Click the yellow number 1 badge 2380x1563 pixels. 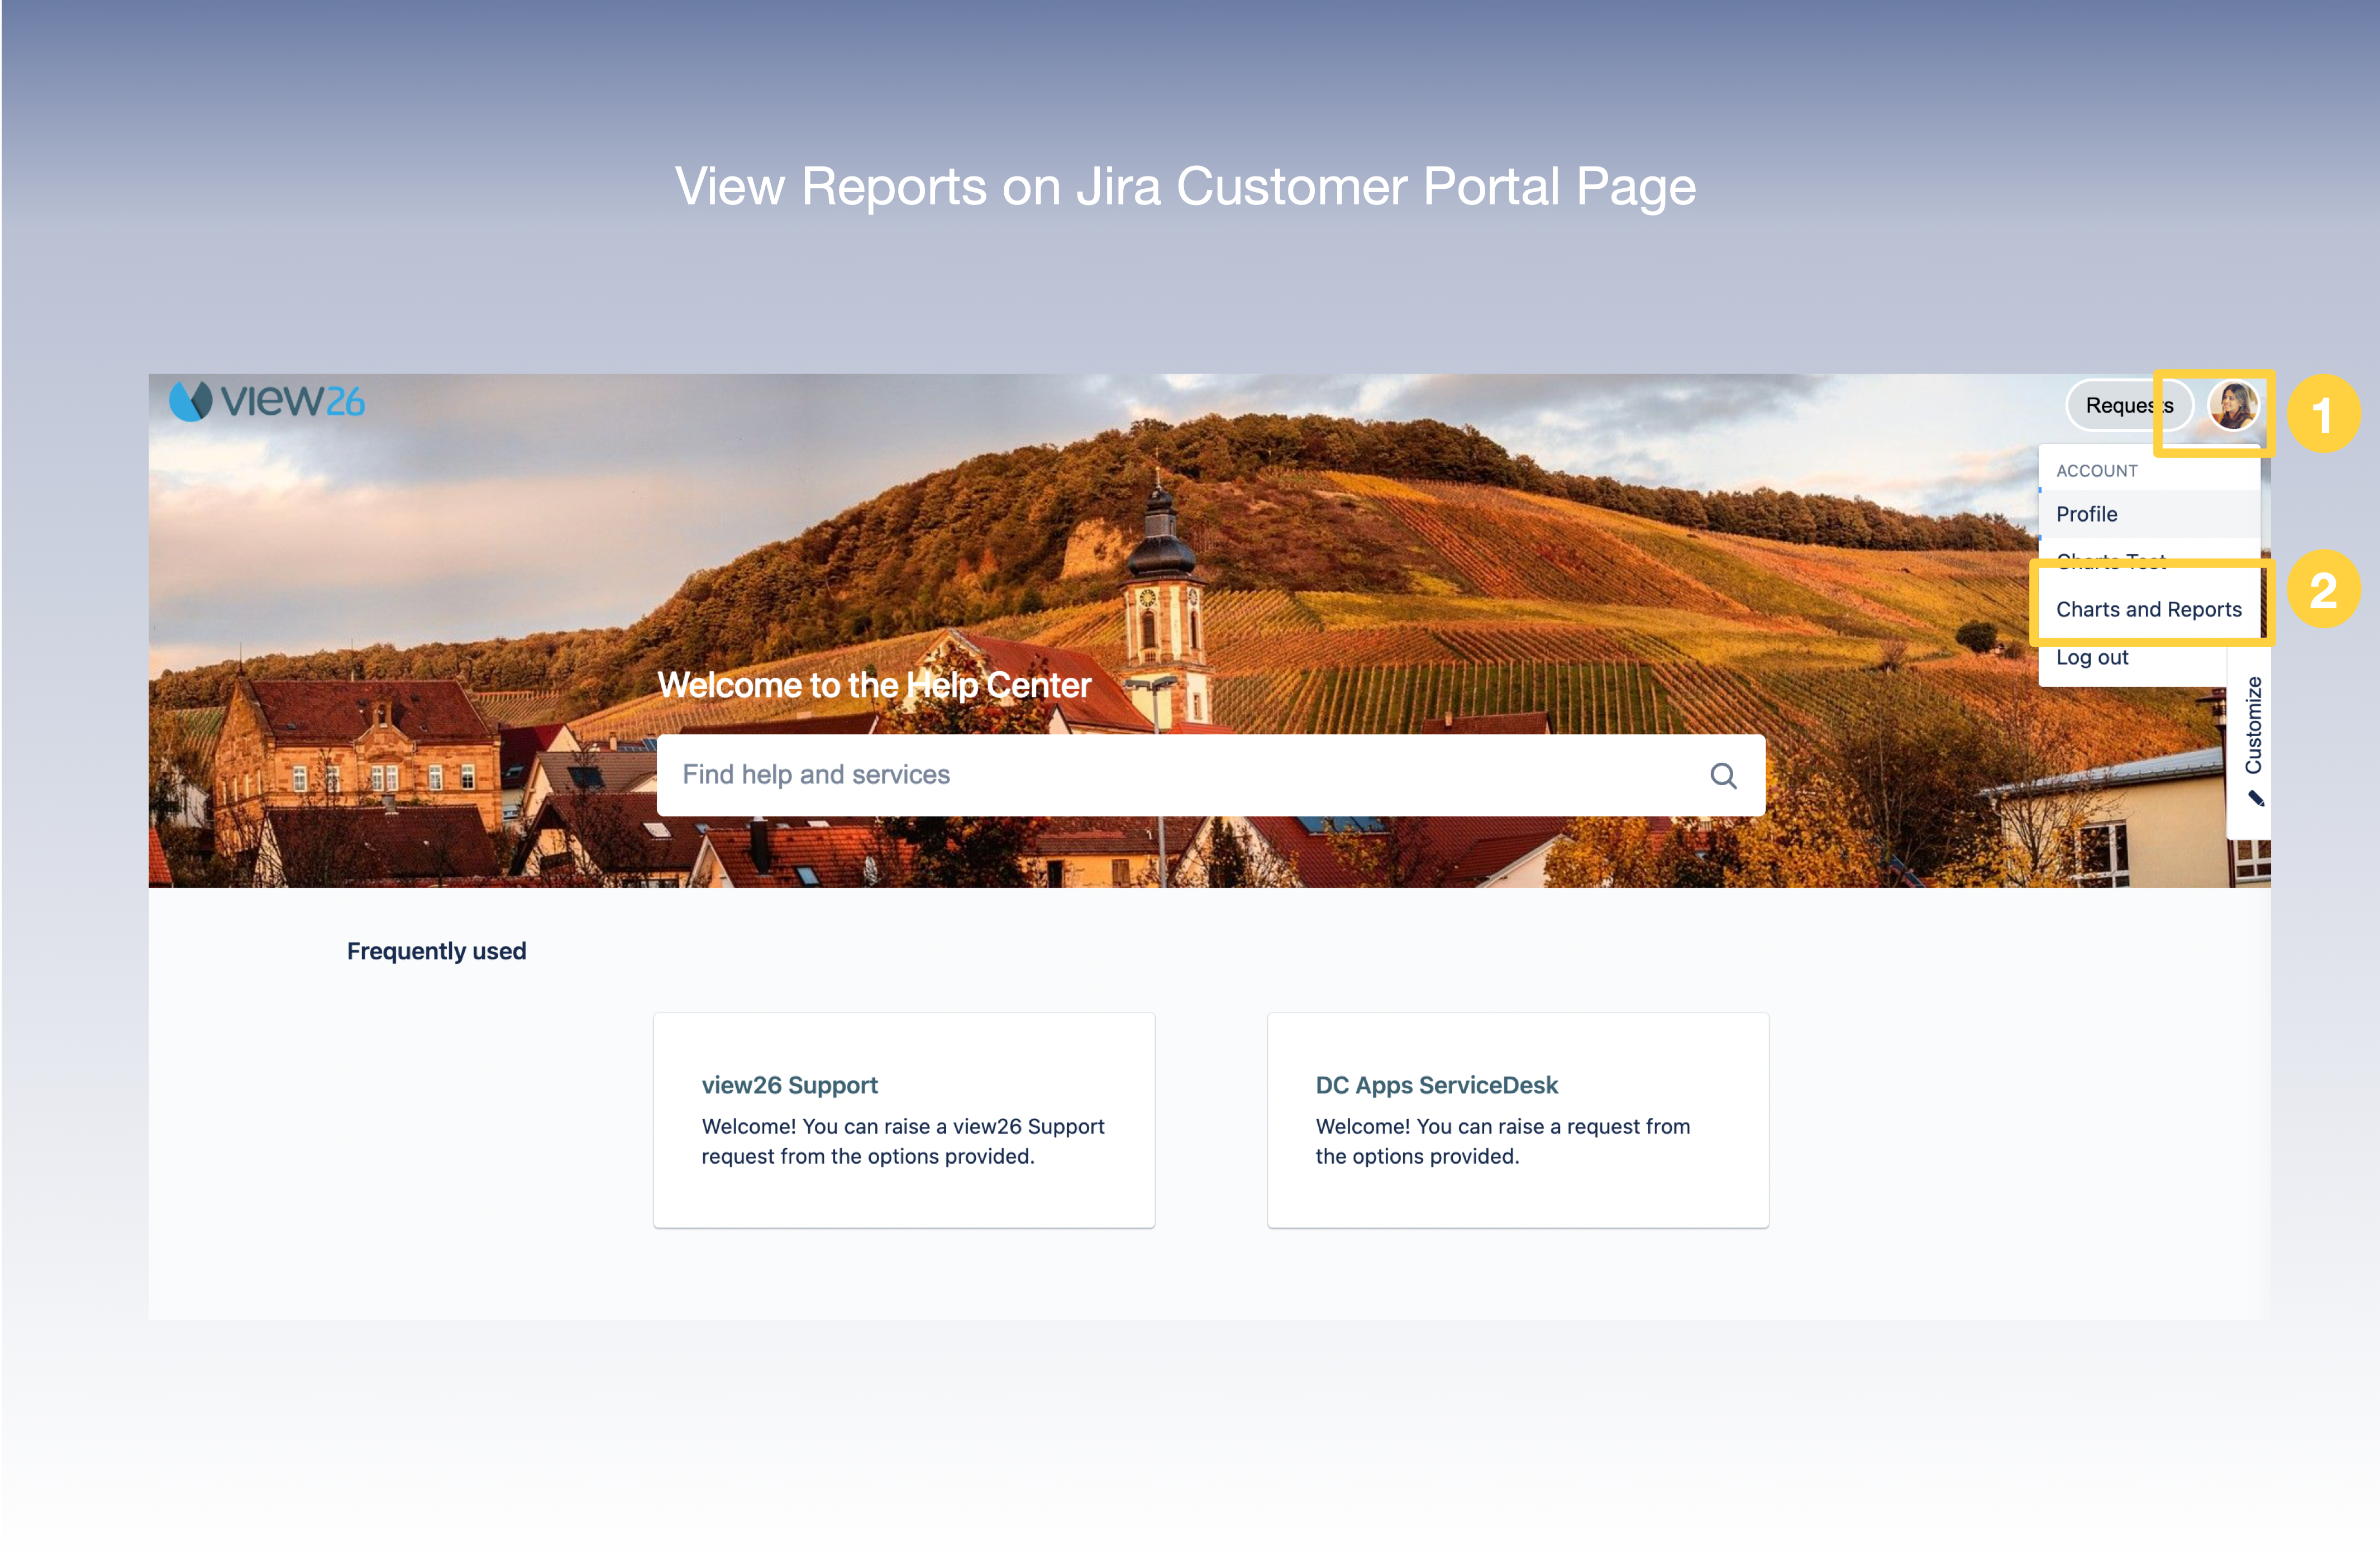[x=2322, y=414]
